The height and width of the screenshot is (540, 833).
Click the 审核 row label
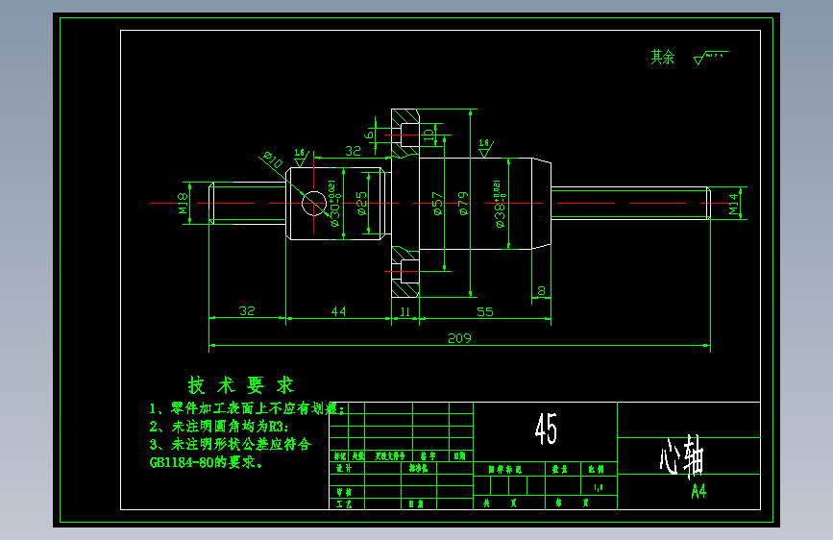(x=344, y=492)
